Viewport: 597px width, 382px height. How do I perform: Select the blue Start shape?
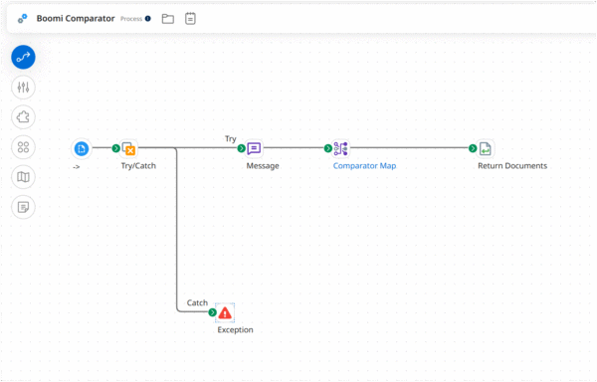82,149
